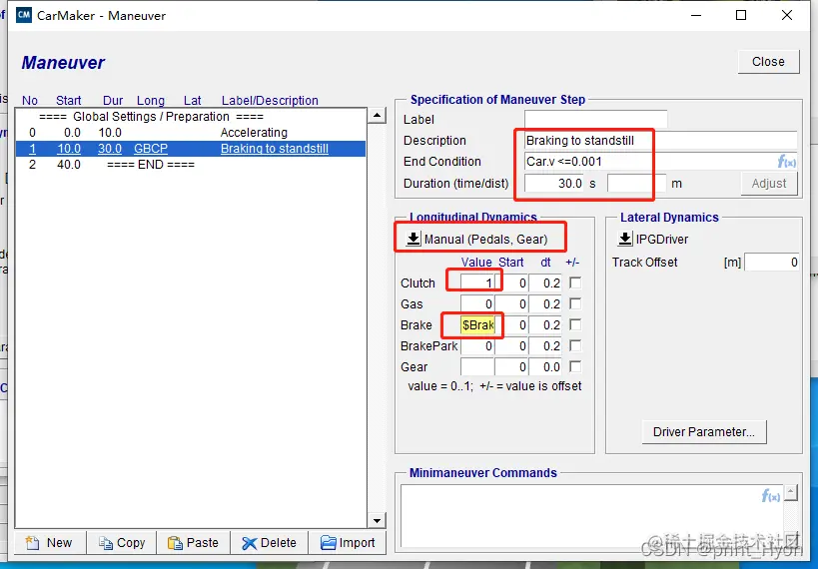Screen dimensions: 818x569
Task: Open Longitudinal Dynamics mode dropdown arrow
Action: pyautogui.click(x=413, y=239)
